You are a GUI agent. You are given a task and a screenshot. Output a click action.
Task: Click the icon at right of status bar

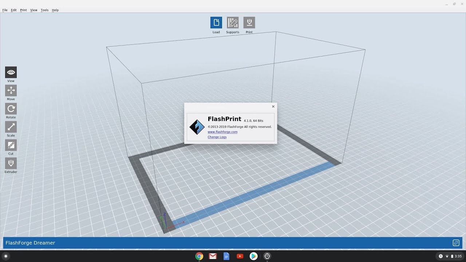(x=456, y=243)
